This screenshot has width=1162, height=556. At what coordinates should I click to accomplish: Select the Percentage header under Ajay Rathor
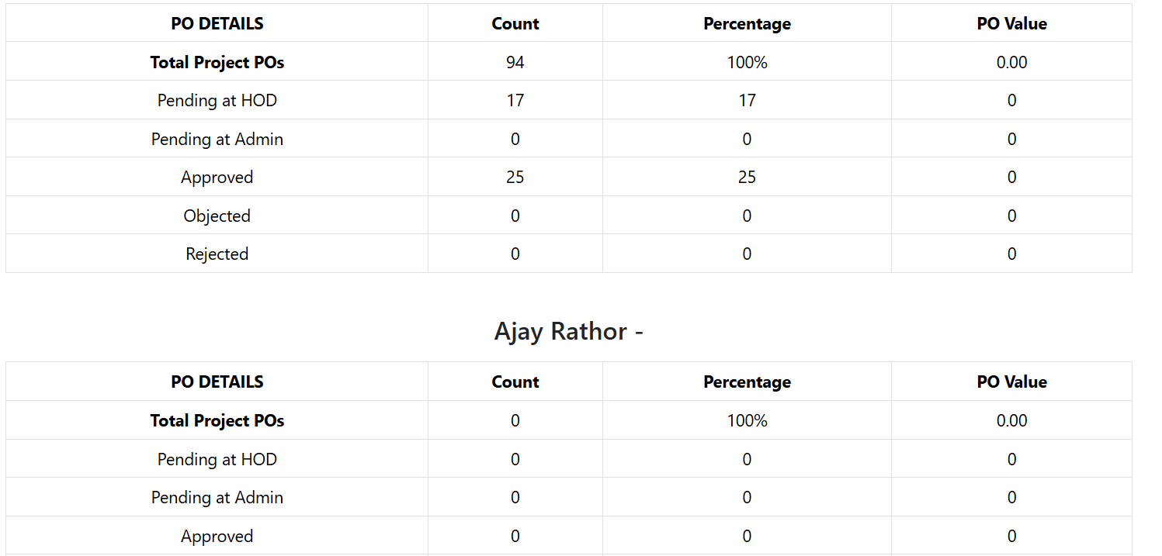(747, 382)
